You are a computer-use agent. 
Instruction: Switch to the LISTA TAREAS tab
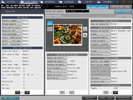(29, 2)
